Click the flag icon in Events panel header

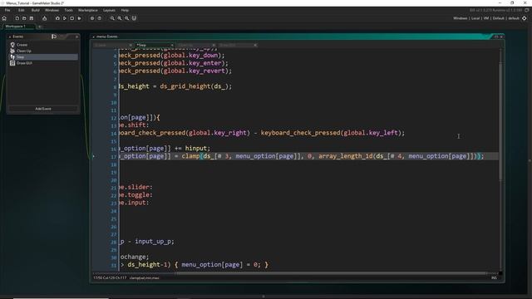54,37
